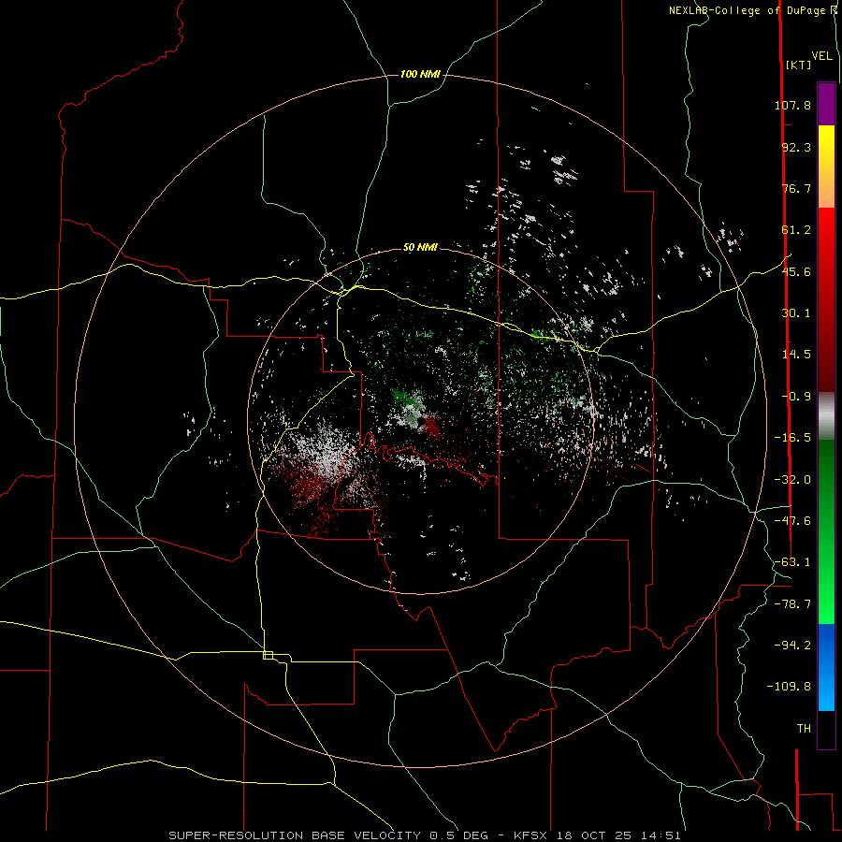Pick the green segment of the velocity scale
Image resolution: width=842 pixels, height=842 pixels.
(x=826, y=531)
